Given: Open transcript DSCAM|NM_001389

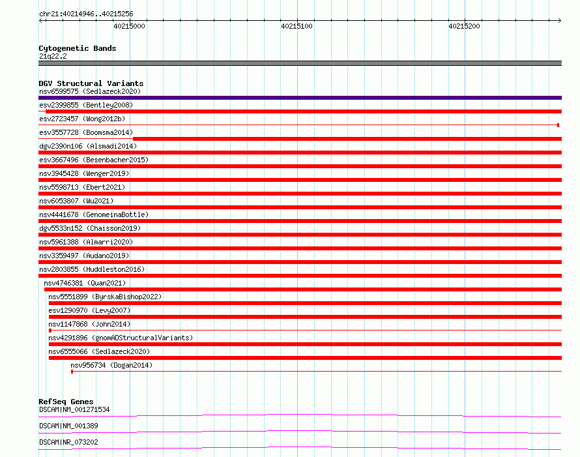Looking at the screenshot, I should [x=68, y=426].
